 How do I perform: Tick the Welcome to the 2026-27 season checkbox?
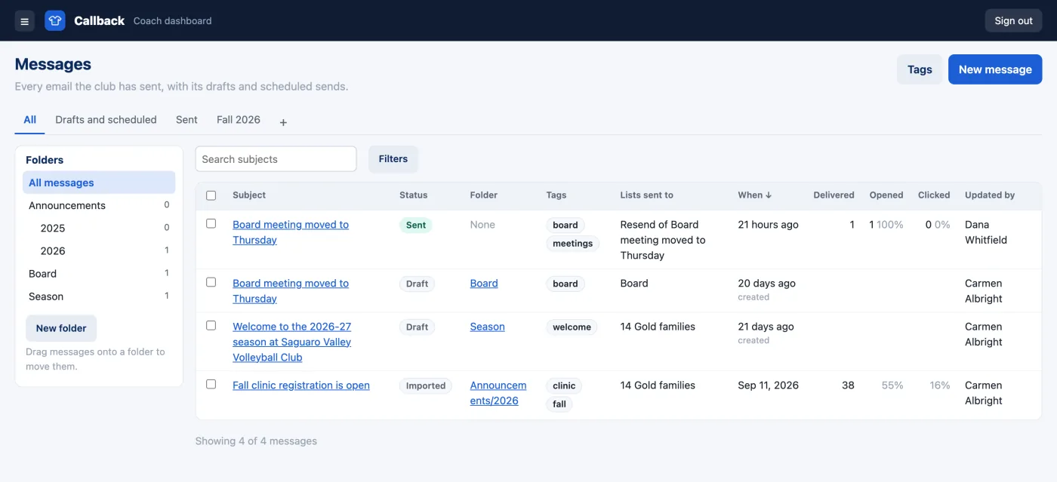point(211,325)
